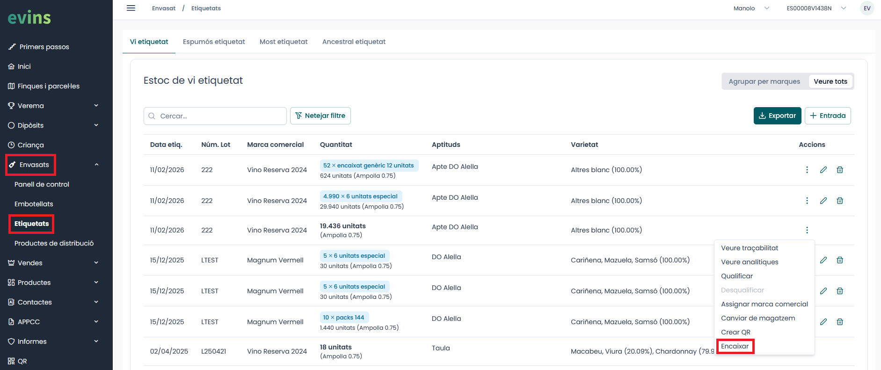Open the Manolo user dropdown
The height and width of the screenshot is (370, 881).
click(751, 8)
